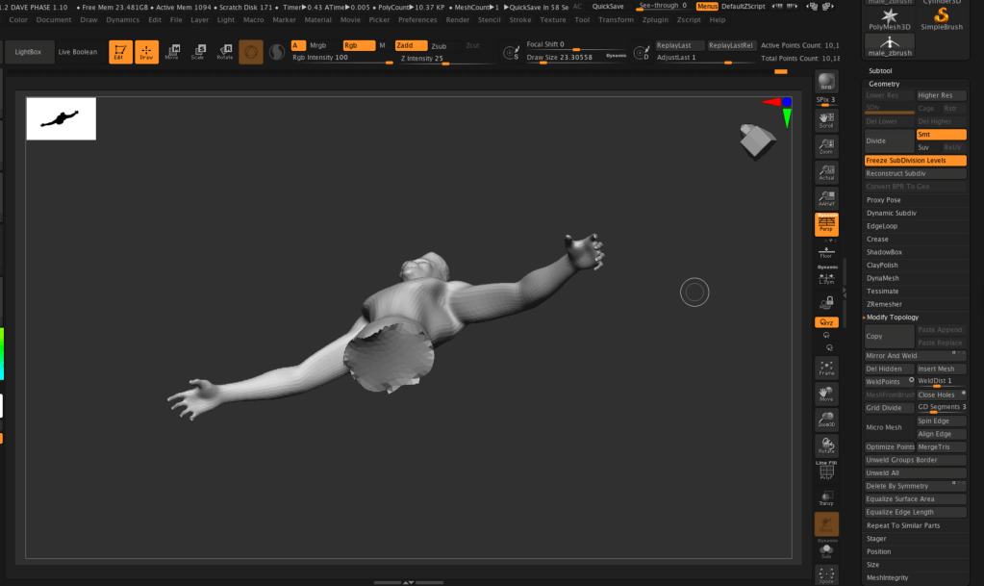Viewport: 984px width, 586px height.
Task: Adjust the Z Intensity slider
Action: pos(445,59)
